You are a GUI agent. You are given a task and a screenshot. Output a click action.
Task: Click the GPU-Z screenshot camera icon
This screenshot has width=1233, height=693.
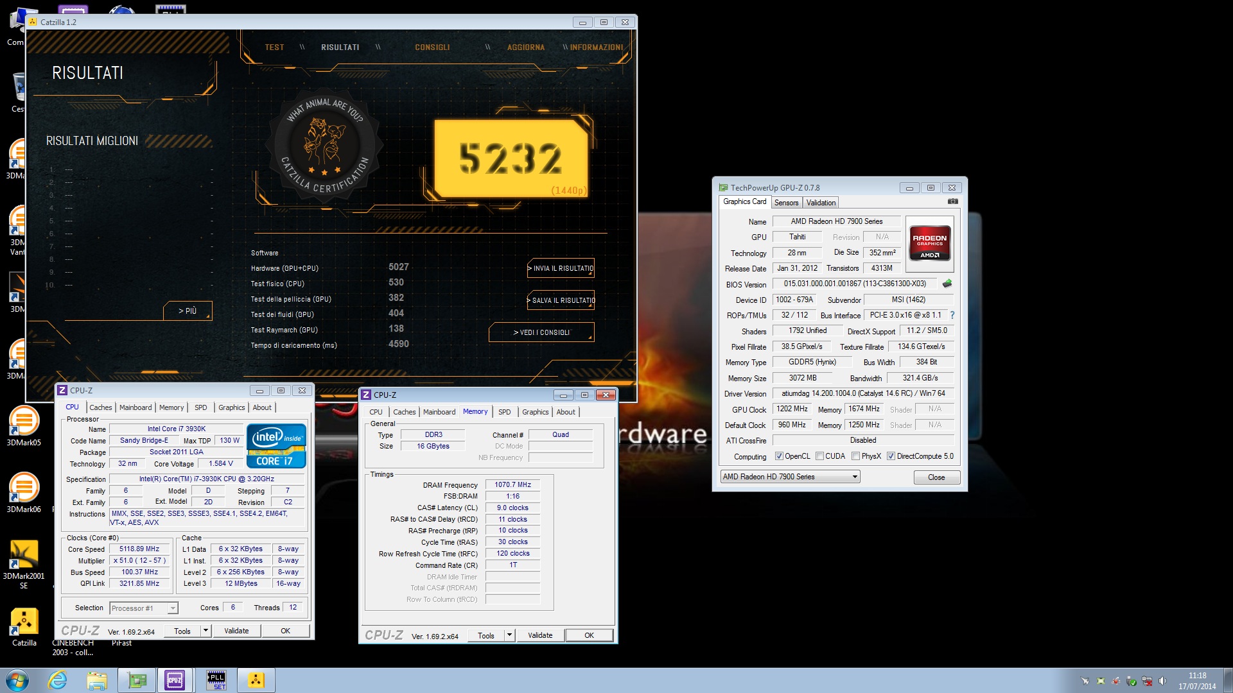tap(952, 201)
